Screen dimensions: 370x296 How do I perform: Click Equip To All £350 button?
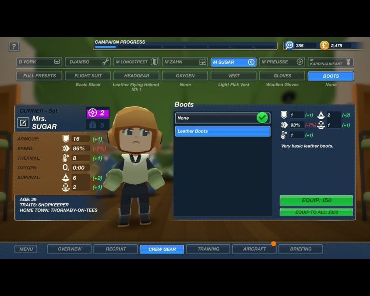(x=317, y=212)
